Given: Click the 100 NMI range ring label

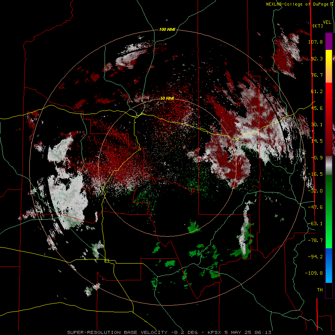Looking at the screenshot, I should tap(167, 29).
